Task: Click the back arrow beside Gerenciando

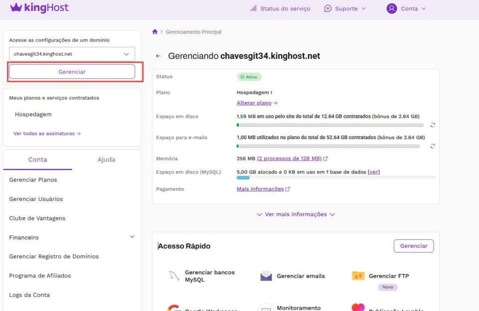Action: pos(158,56)
